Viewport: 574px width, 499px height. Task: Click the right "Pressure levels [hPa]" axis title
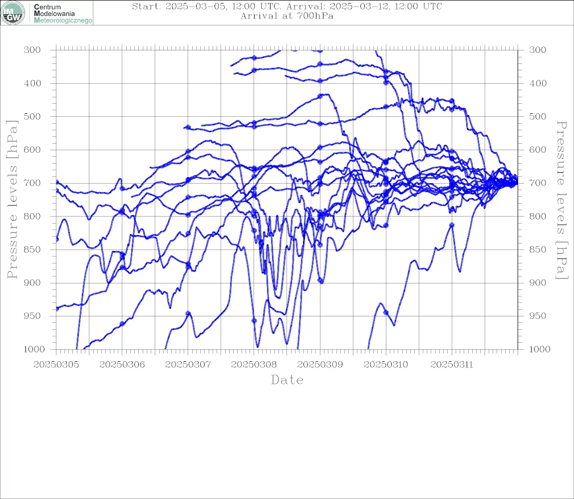(x=562, y=200)
